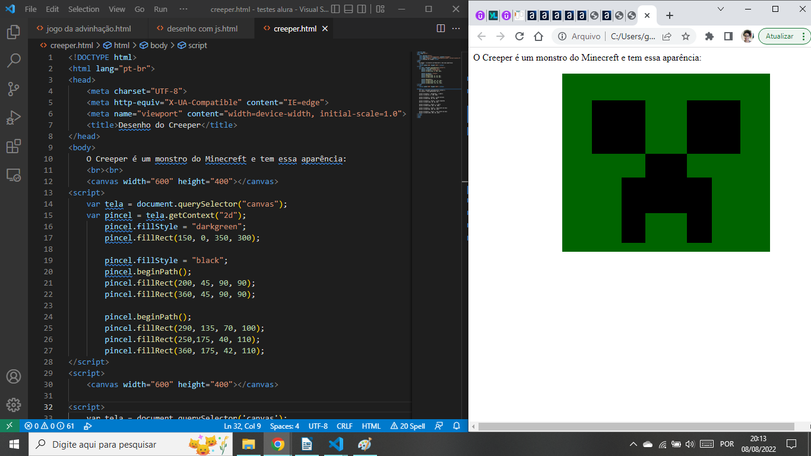Click the browser horizontal scrollbar

point(636,426)
